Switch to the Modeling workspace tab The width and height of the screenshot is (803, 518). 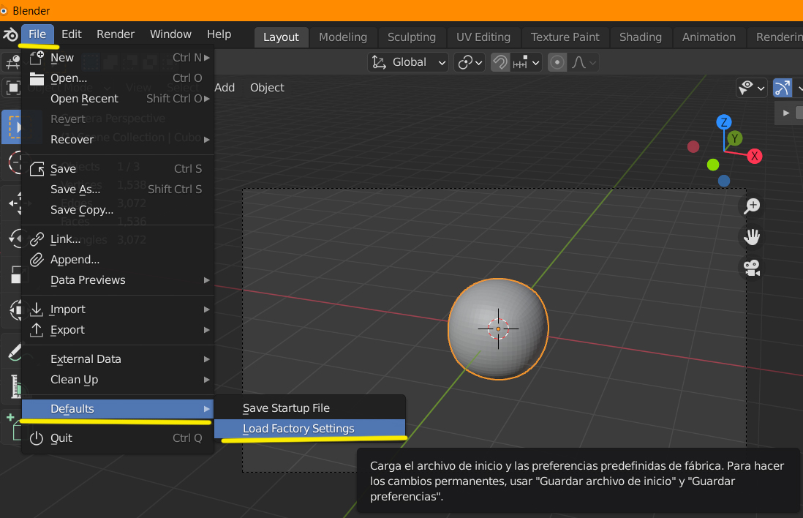click(x=343, y=37)
